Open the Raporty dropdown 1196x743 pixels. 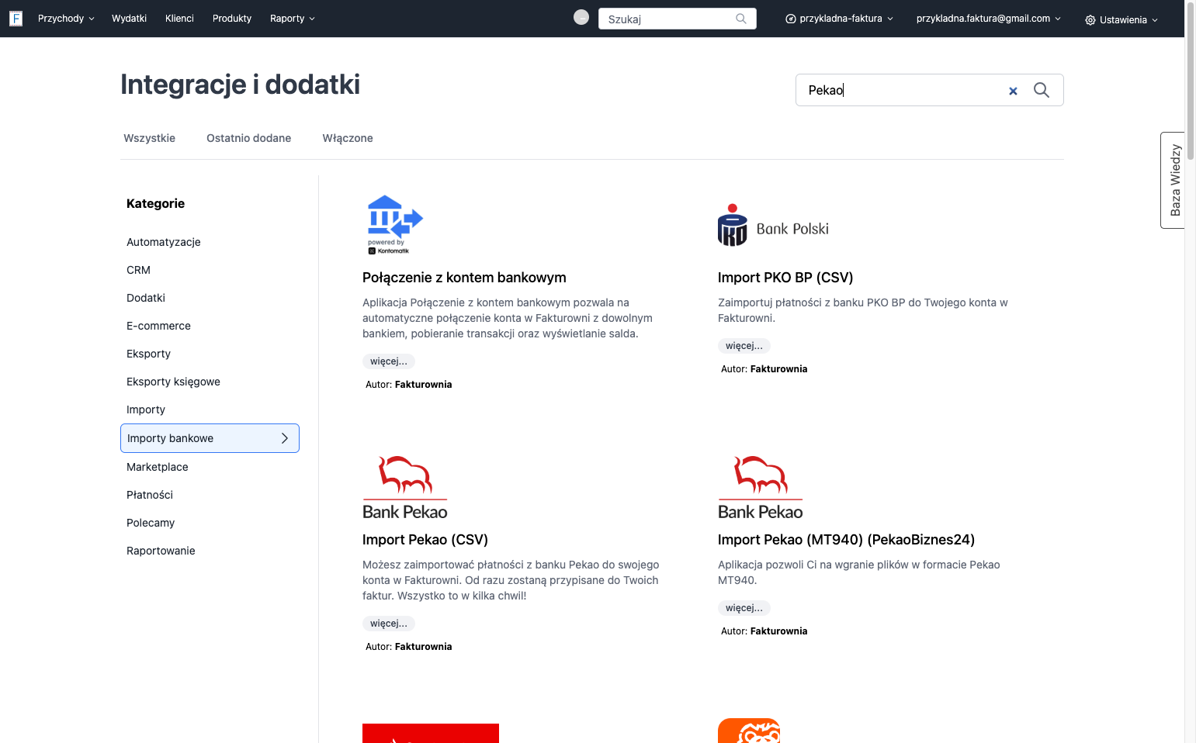[293, 19]
